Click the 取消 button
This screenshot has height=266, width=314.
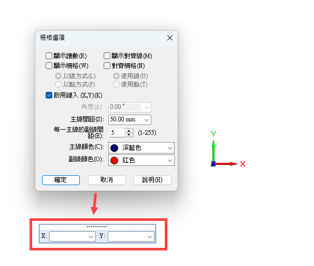[x=107, y=180]
